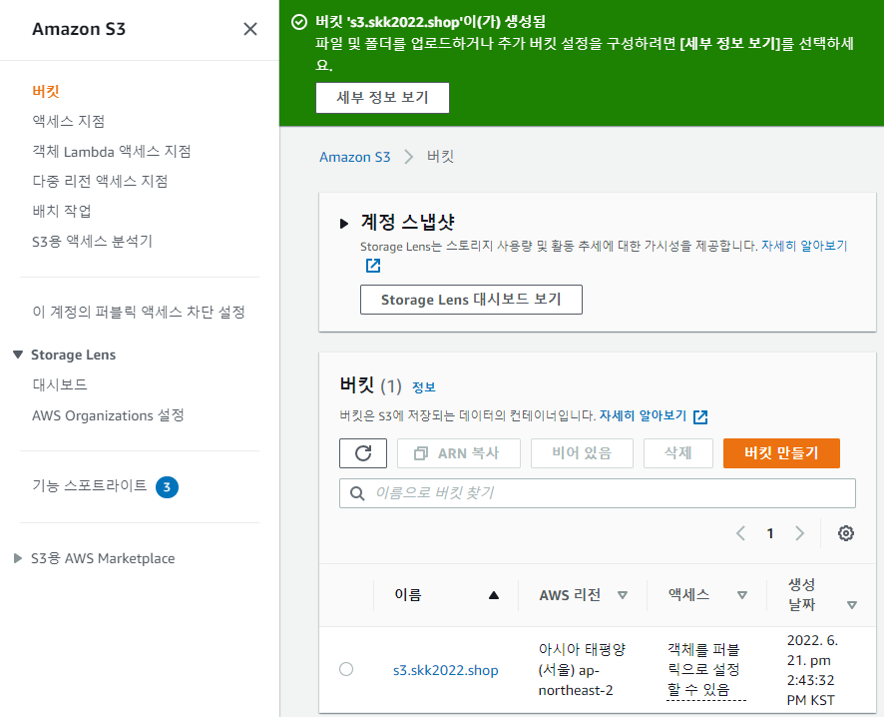884x717 pixels.
Task: Click page number 1 in pagination
Action: (770, 533)
